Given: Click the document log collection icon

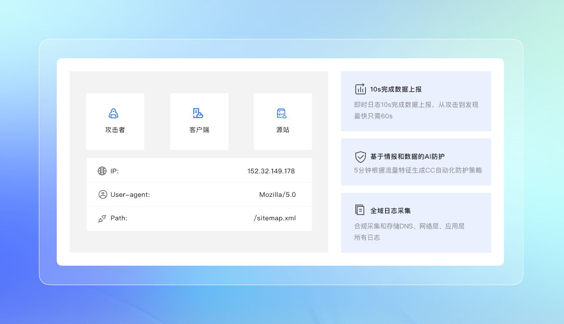Looking at the screenshot, I should pyautogui.click(x=360, y=210).
